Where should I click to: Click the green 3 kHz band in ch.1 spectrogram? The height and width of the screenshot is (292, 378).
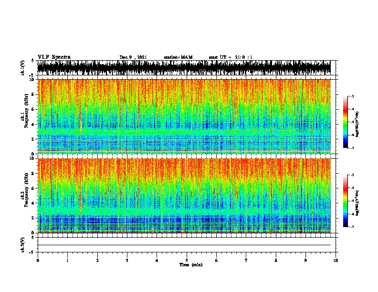pos(184,132)
